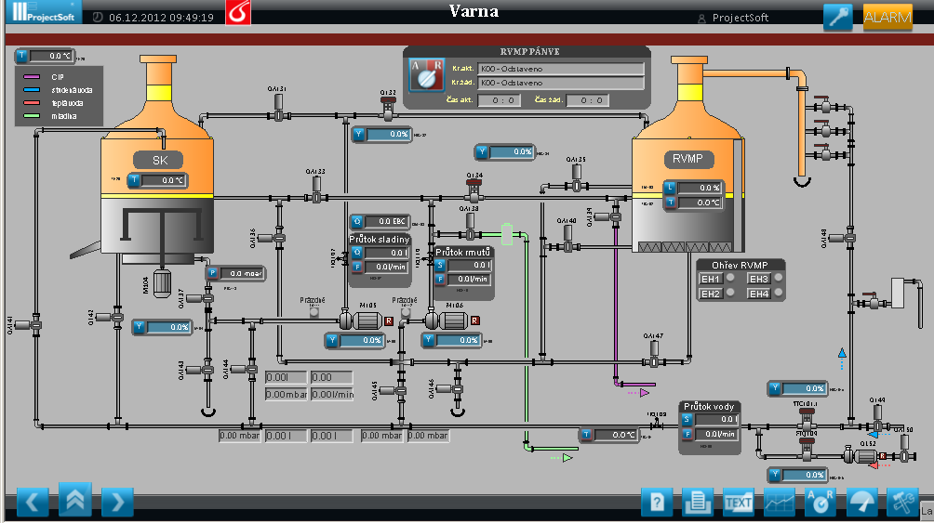This screenshot has height=523, width=934.
Task: Click the Kr.akt. field K00-Odstaveno
Action: coord(561,69)
